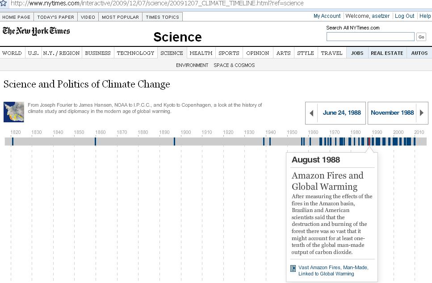Viewport: 432px width, 283px height.
Task: Open the VIDEO tab
Action: tap(88, 17)
